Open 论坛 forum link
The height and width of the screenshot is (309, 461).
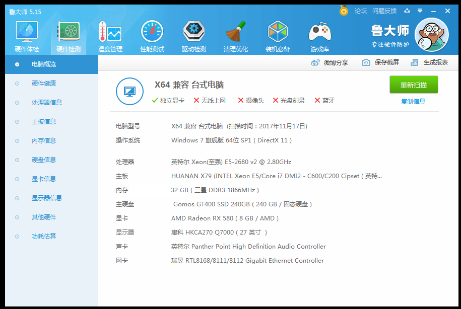pos(360,11)
